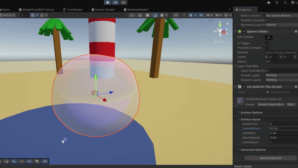The height and width of the screenshot is (168, 298).
Task: Pause the game with the Pause button
Action: [116, 3]
